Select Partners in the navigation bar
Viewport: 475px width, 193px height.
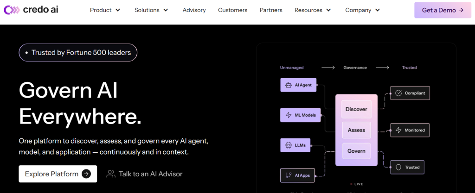[271, 10]
